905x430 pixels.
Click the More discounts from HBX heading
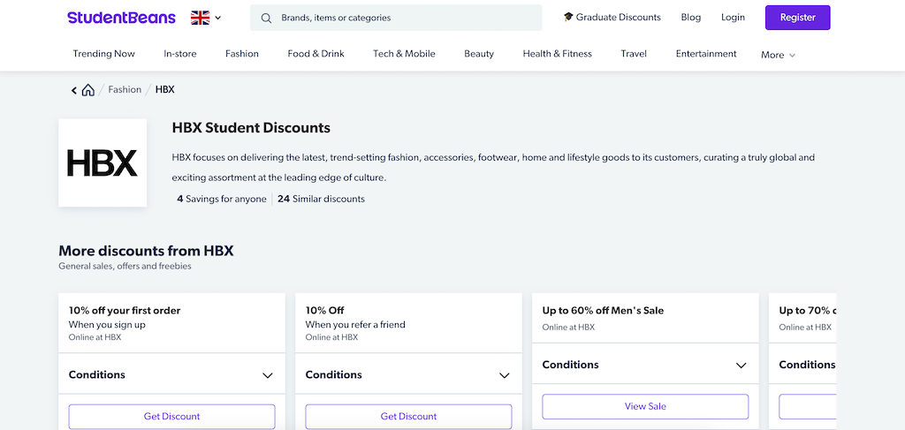(x=146, y=251)
